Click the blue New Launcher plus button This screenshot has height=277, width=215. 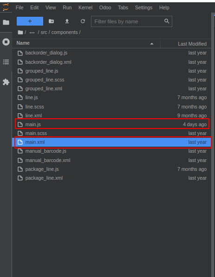[30, 21]
